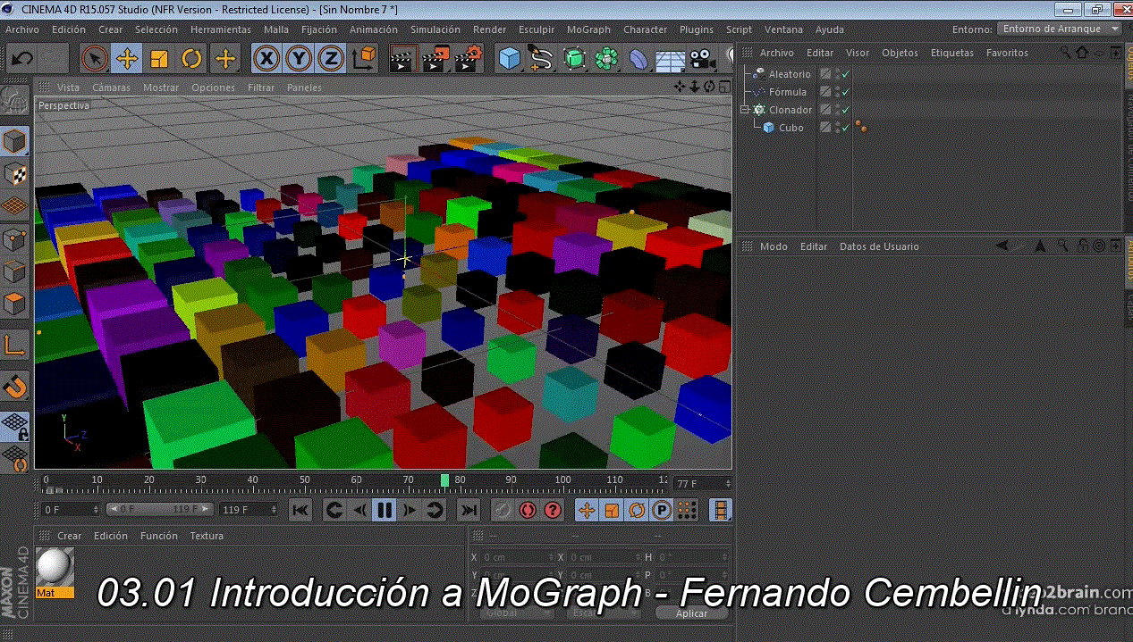Render the active view
This screenshot has width=1133, height=642.
(x=402, y=59)
